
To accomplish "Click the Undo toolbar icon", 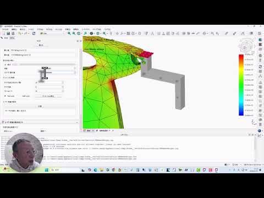I will pos(20,34).
